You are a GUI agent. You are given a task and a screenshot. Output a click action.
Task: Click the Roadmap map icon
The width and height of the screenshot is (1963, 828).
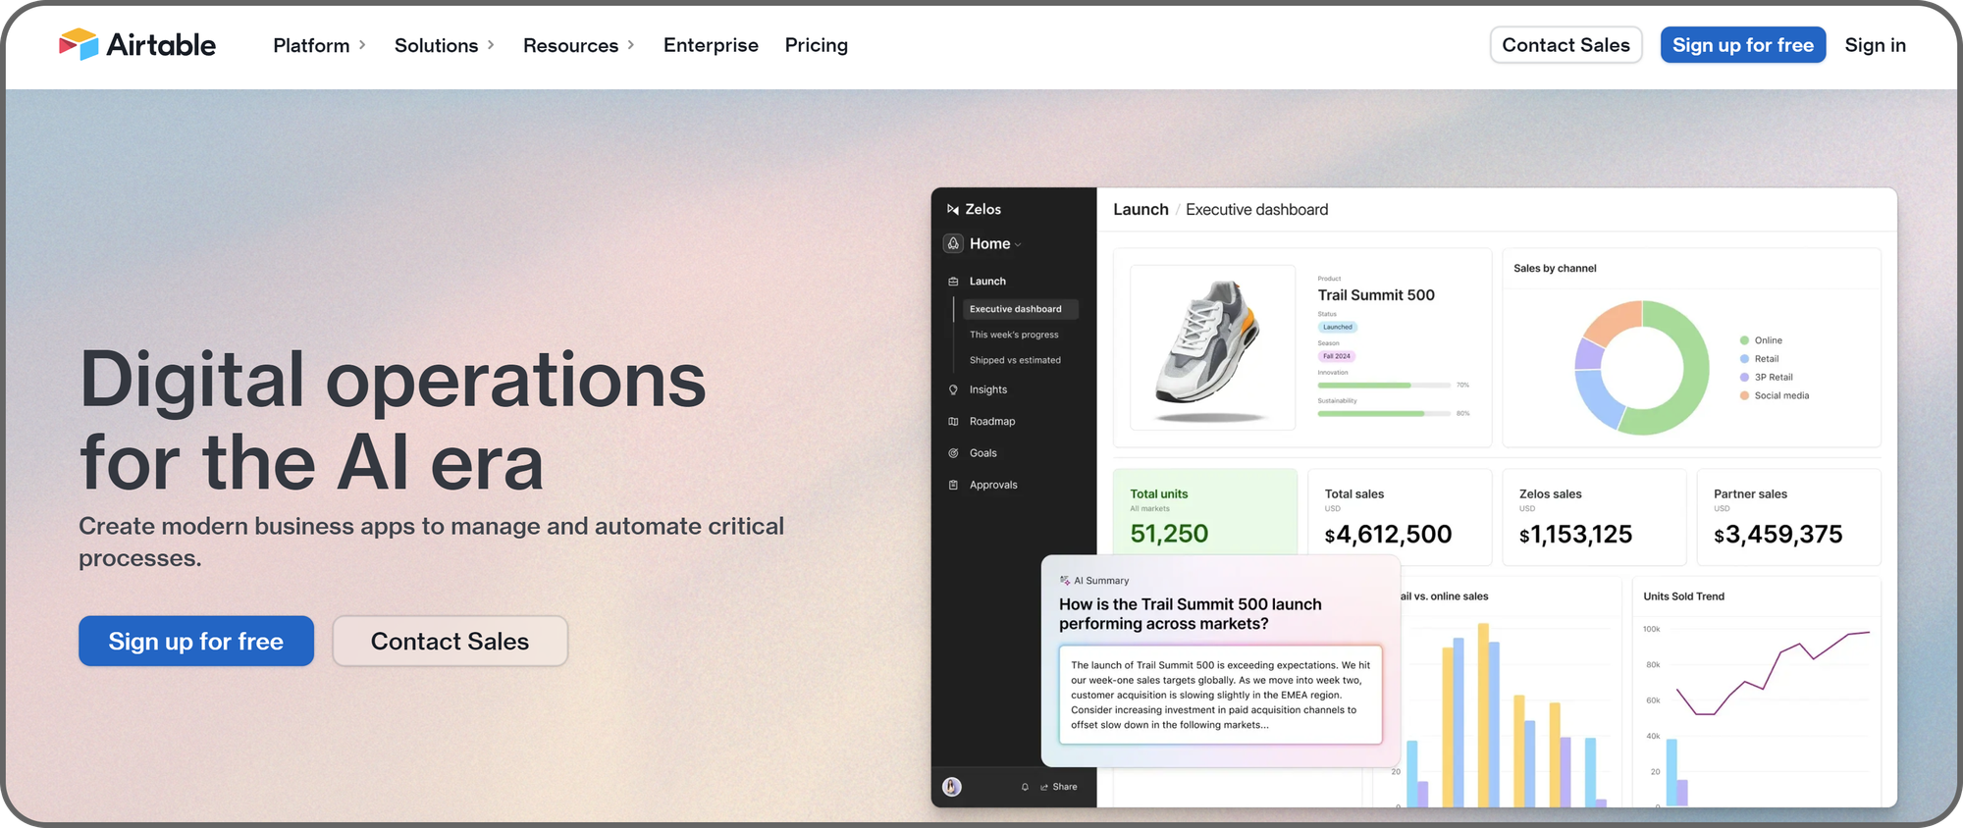click(953, 421)
